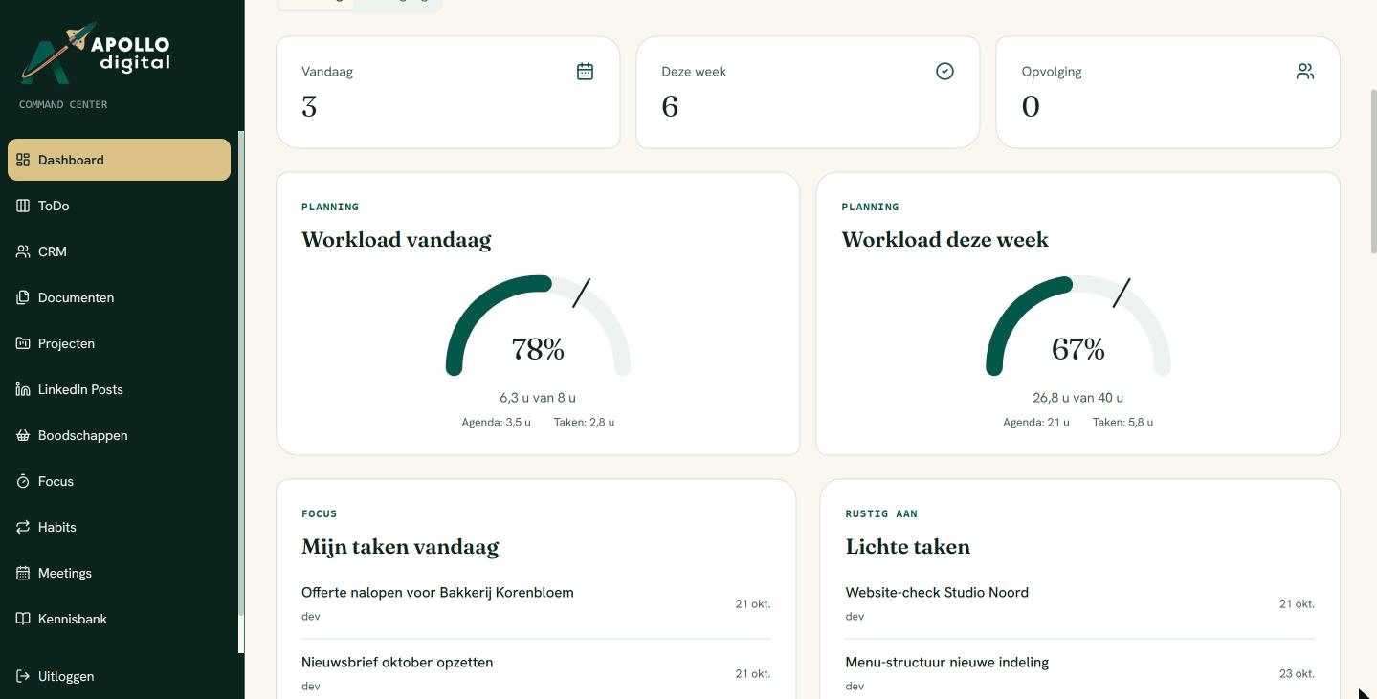1377x699 pixels.
Task: Go to ToDo in sidebar
Action: (119, 206)
